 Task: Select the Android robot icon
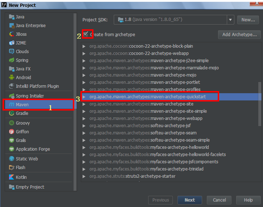coord(12,77)
